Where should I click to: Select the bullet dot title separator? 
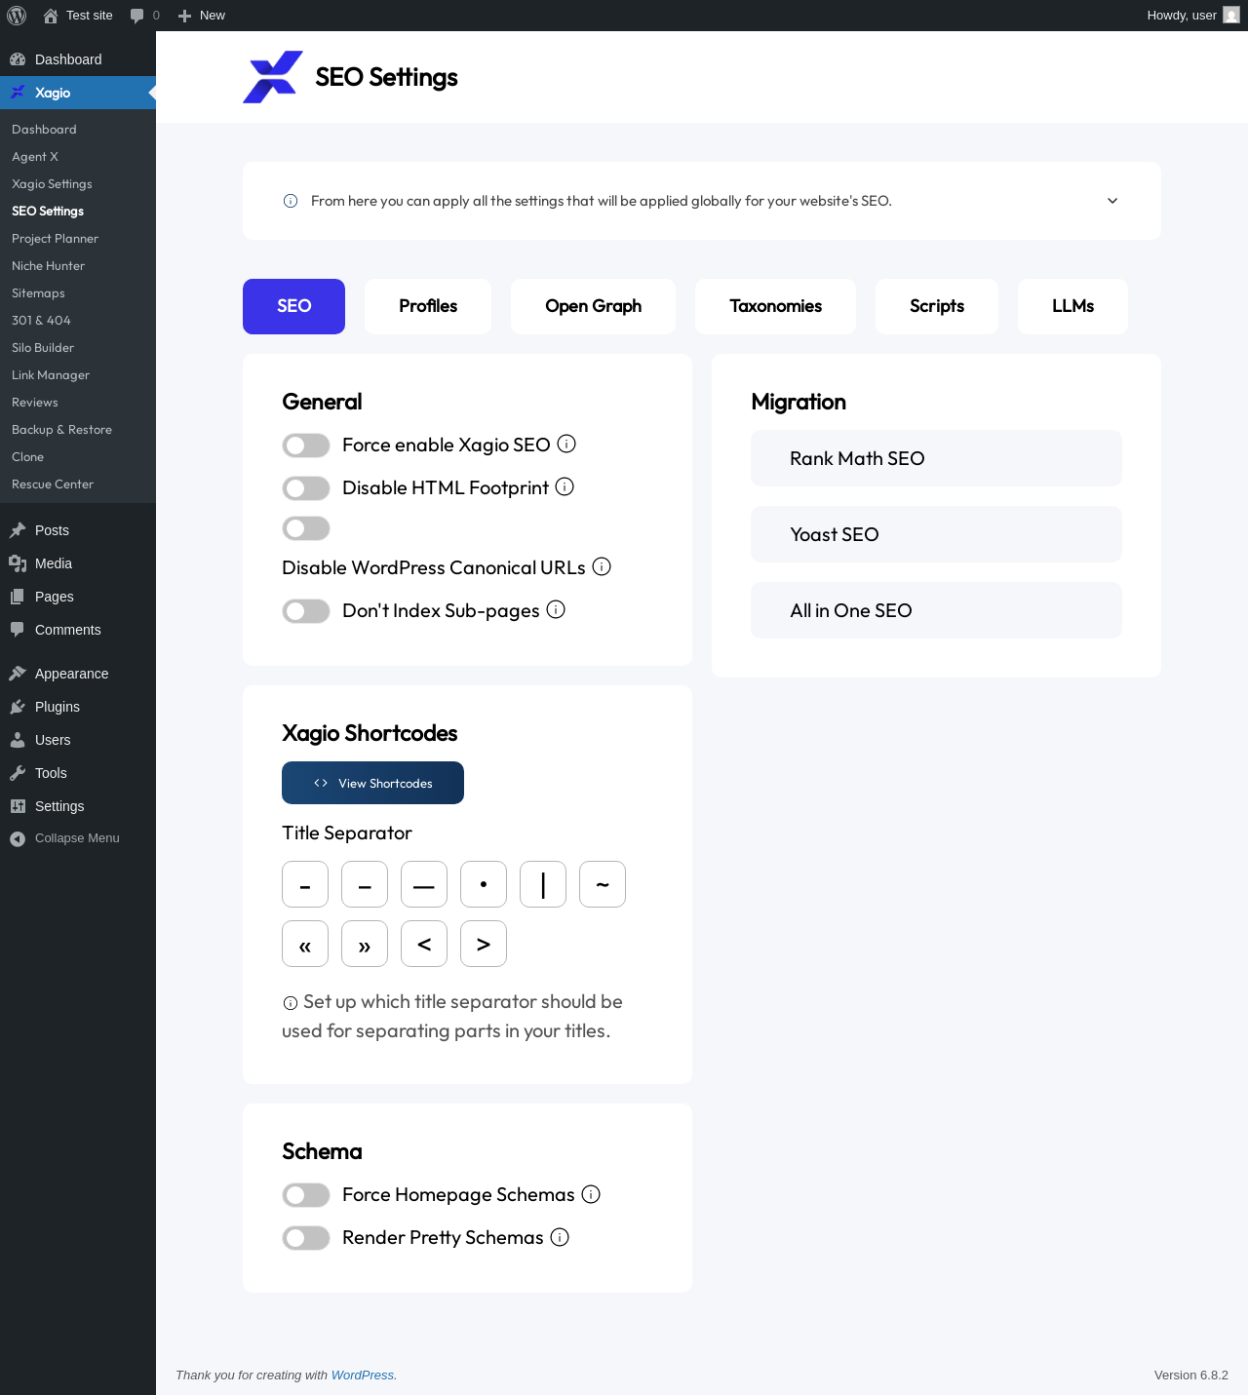(484, 884)
